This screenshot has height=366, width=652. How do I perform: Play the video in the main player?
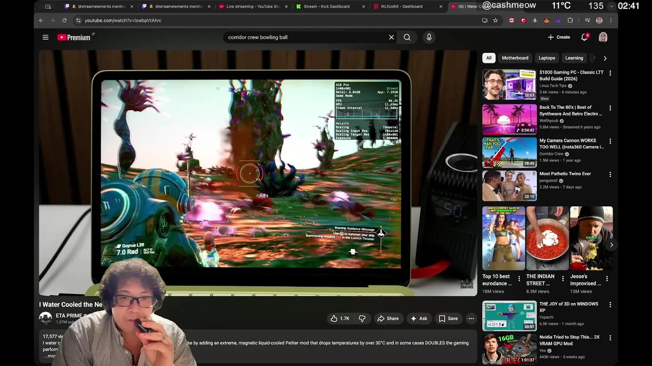coord(258,173)
